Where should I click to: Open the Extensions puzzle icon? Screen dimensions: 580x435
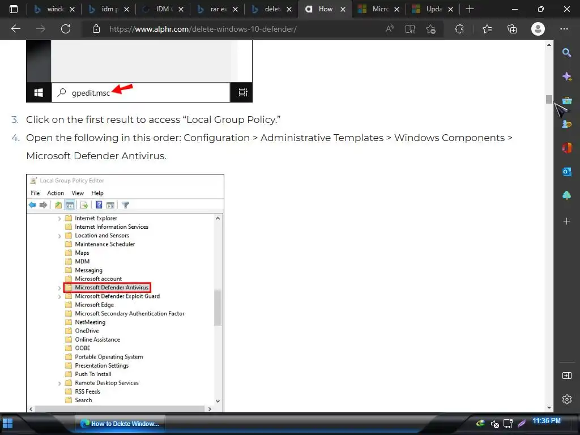coord(459,29)
